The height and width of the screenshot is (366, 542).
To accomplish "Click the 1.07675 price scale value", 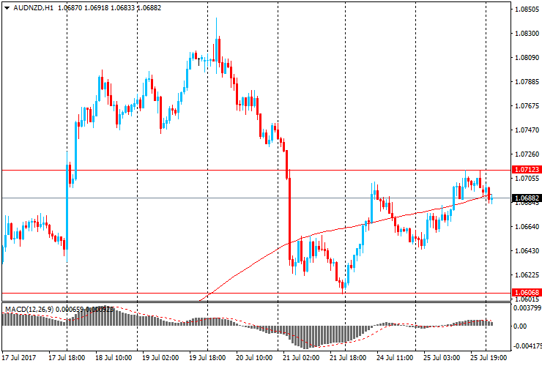I will [x=527, y=105].
